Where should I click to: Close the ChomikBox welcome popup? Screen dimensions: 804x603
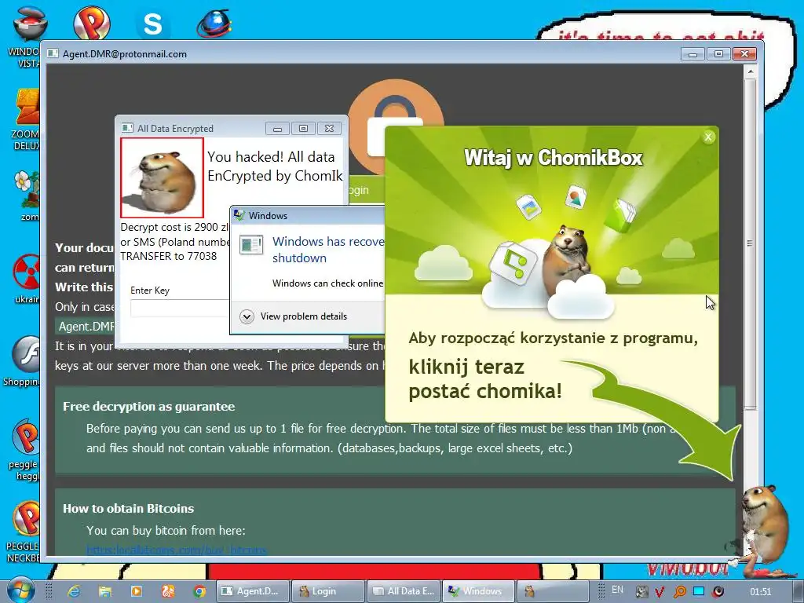[x=708, y=137]
